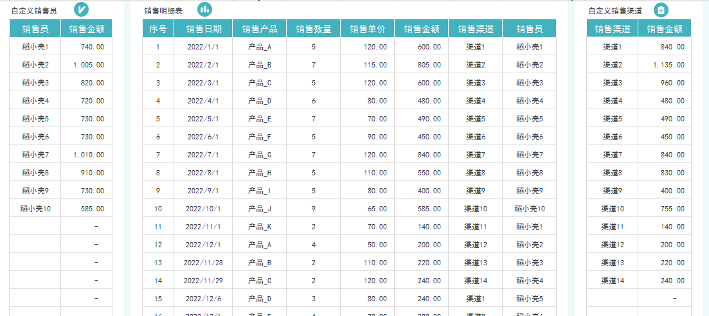709x316 pixels.
Task: Click the bar chart icon beside 销售明细表
Action: click(x=205, y=9)
